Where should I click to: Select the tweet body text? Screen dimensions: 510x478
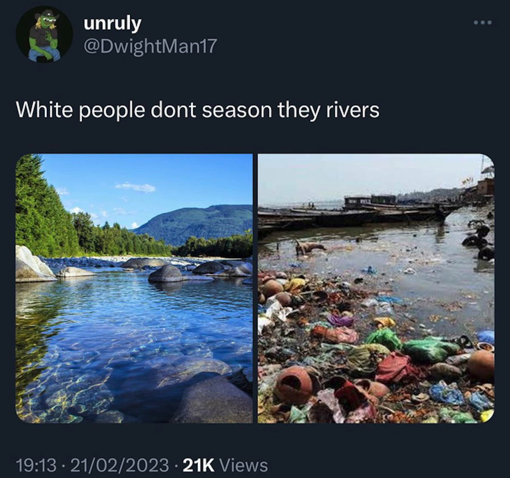point(198,110)
